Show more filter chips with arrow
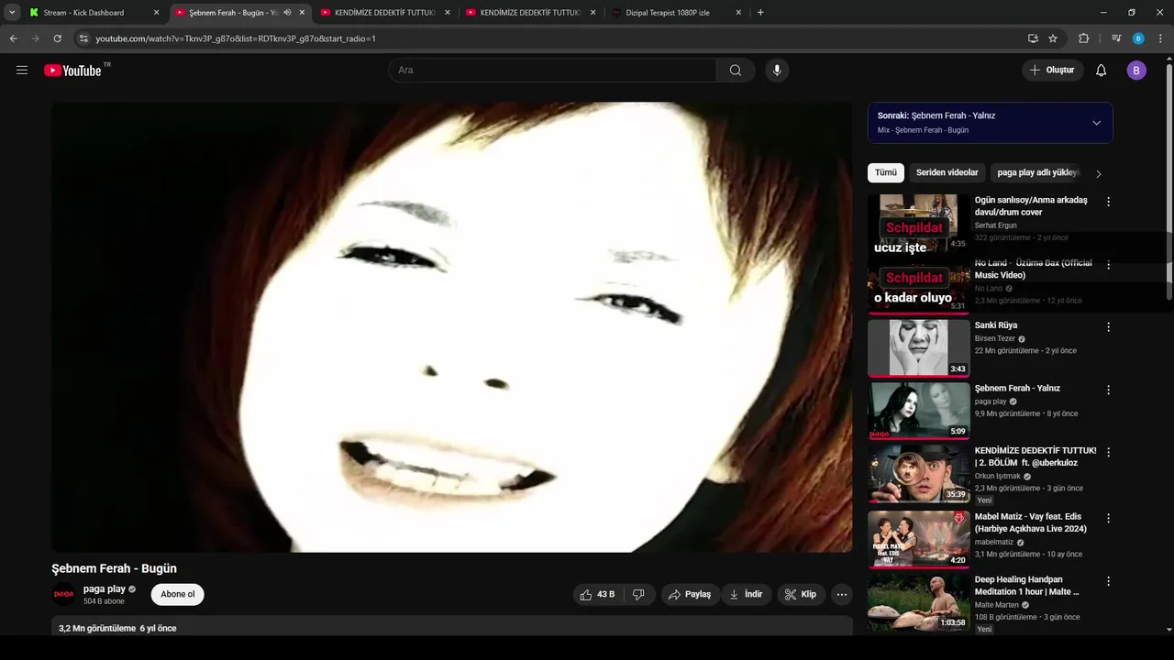The height and width of the screenshot is (660, 1174). click(1098, 173)
